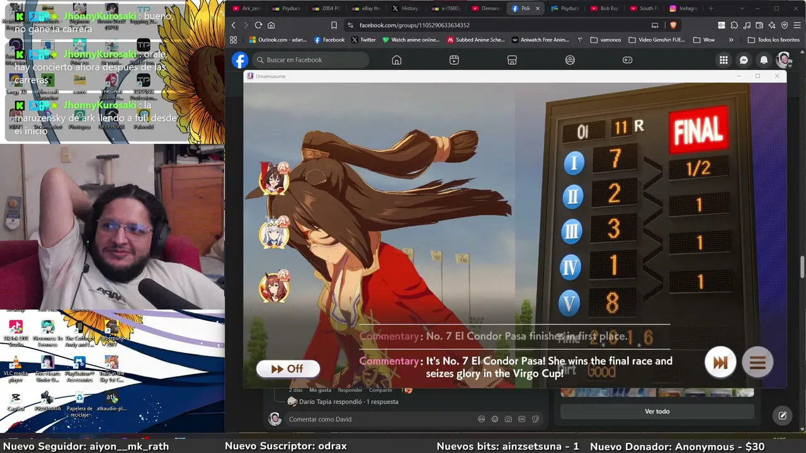Switch to the History X browser tab

pyautogui.click(x=406, y=9)
